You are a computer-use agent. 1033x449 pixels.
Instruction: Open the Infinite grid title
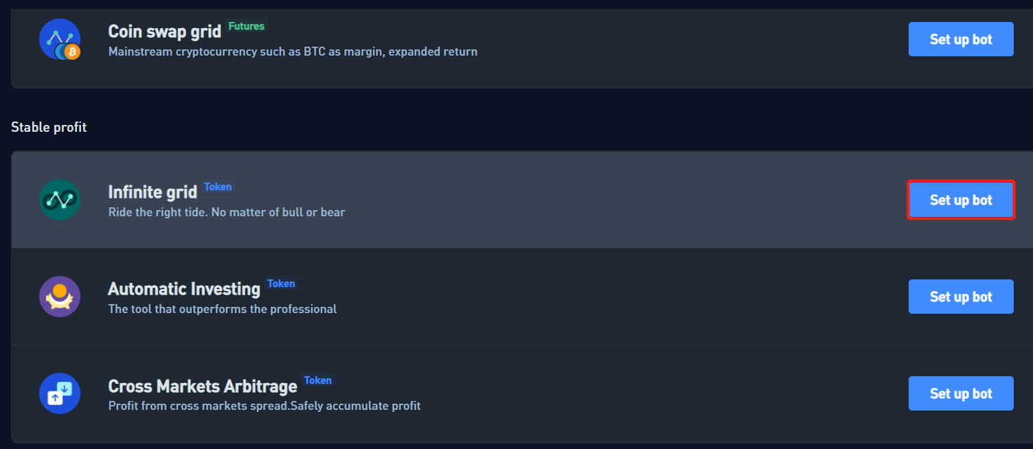coord(153,192)
